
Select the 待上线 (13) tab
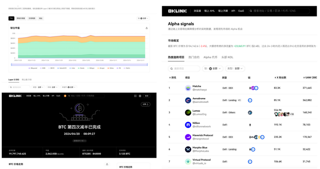(x=27, y=80)
